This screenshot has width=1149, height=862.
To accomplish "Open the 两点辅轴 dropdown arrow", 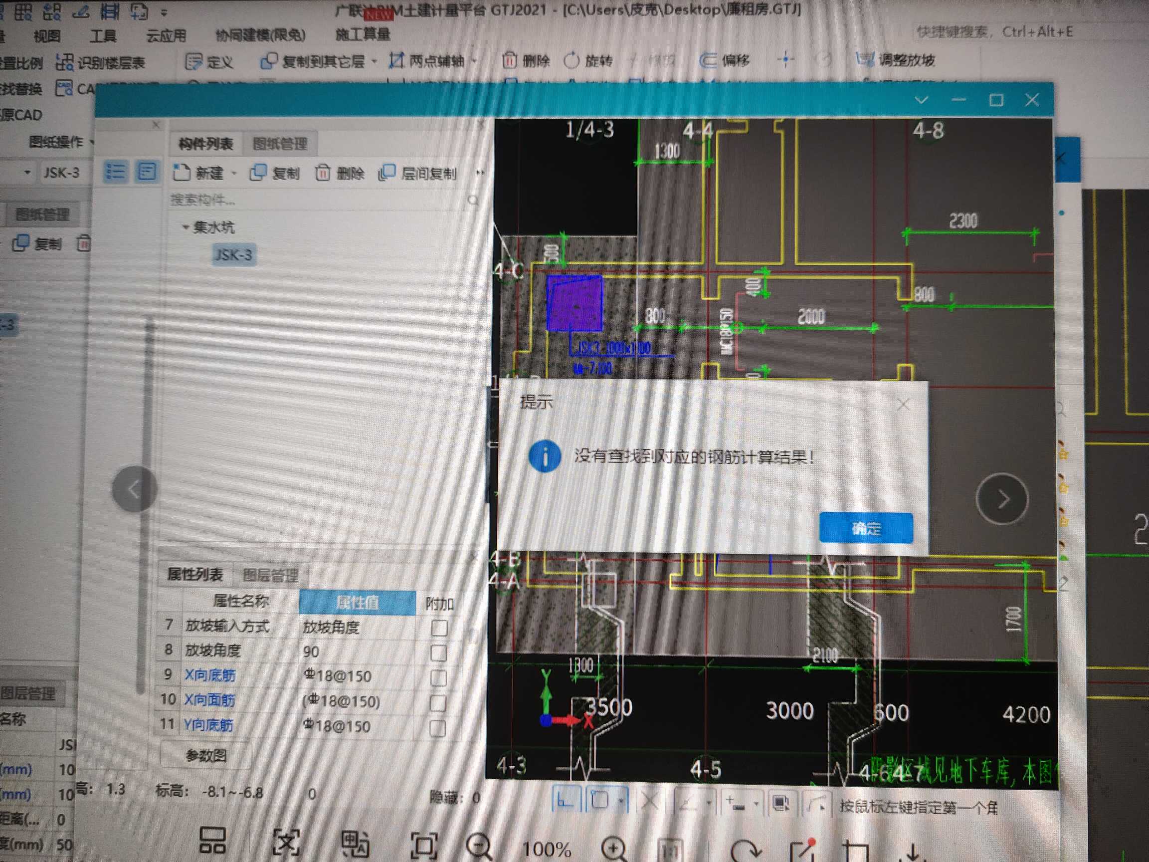I will pyautogui.click(x=475, y=61).
